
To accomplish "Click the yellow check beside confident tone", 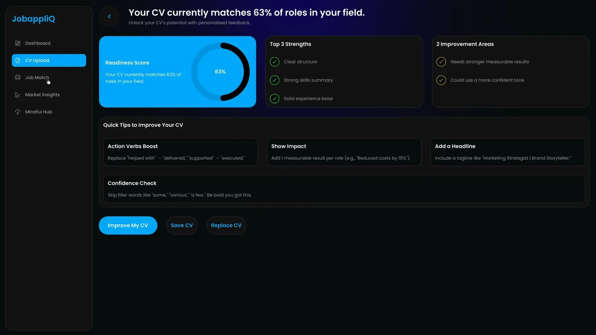I will coord(441,80).
